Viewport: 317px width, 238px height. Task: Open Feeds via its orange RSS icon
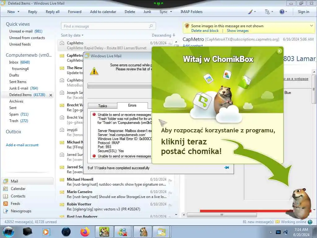(x=6, y=204)
